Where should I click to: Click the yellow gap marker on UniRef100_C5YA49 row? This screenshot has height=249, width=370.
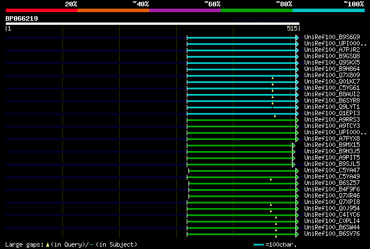click(x=271, y=179)
